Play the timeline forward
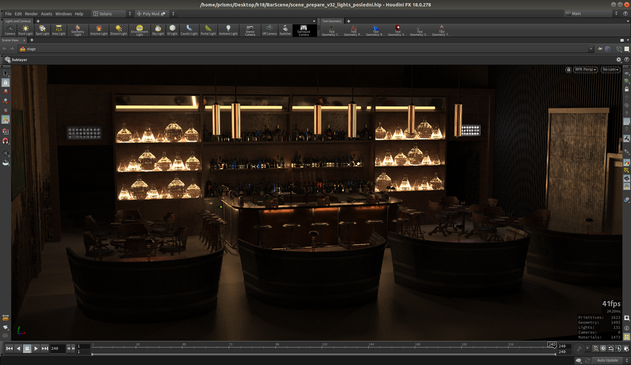 click(36, 349)
